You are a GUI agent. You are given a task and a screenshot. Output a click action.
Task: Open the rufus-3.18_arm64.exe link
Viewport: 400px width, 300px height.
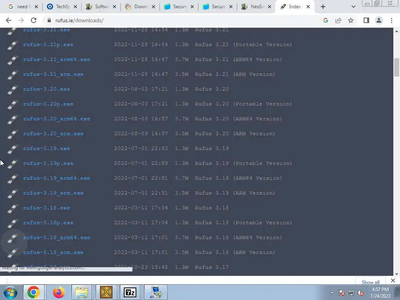tap(57, 237)
